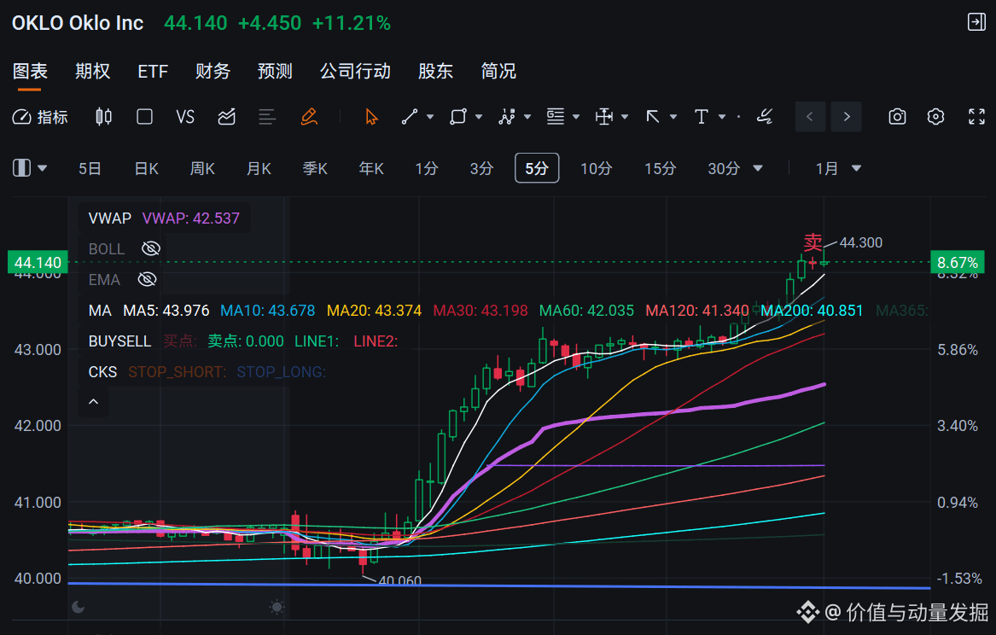The width and height of the screenshot is (996, 635).
Task: Open the 公司行动 tab
Action: pos(355,71)
